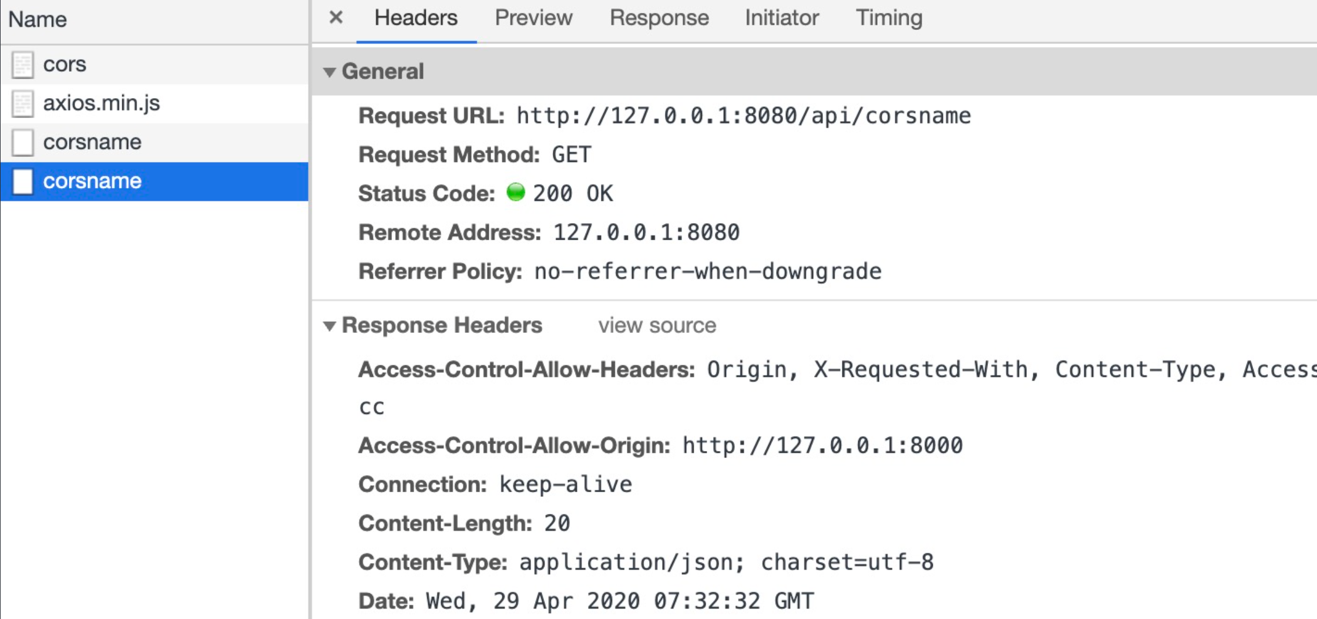Click view source for Response Headers
This screenshot has width=1317, height=619.
(657, 325)
